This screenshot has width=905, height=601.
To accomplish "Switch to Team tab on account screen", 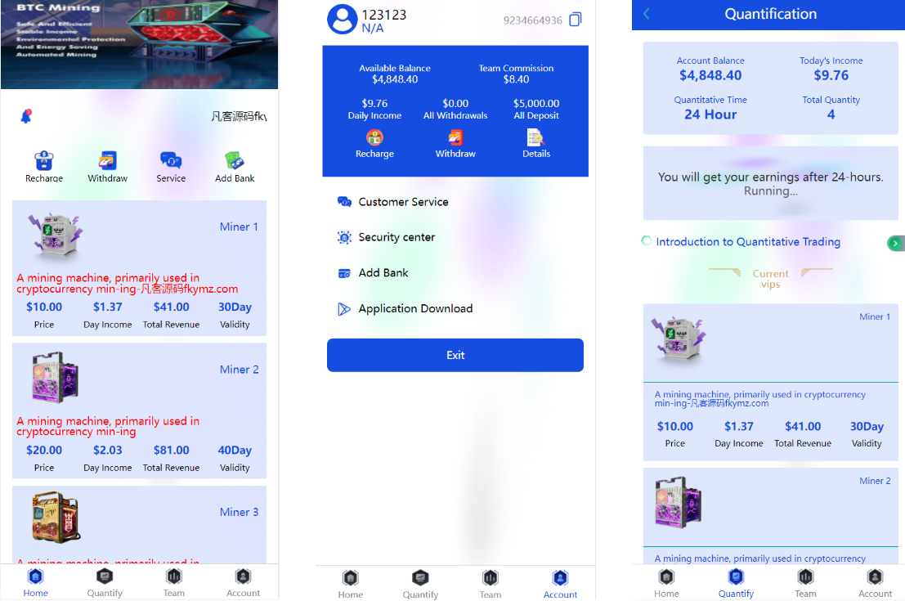I will pyautogui.click(x=490, y=584).
